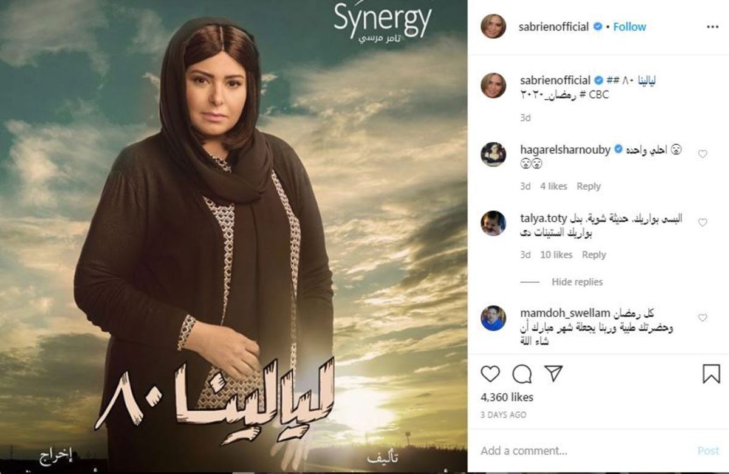
Task: Follow sabrienofficial account
Action: tap(629, 27)
